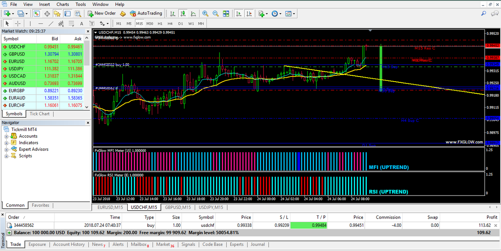Select the Equidistant Channel tool
The height and width of the screenshot is (251, 501).
click(x=61, y=23)
